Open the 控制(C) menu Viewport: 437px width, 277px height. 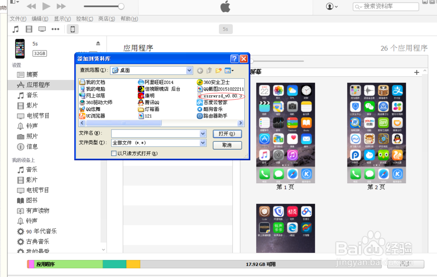click(84, 19)
